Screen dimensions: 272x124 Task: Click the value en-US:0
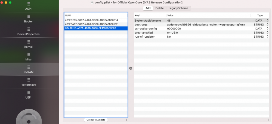[172, 32]
